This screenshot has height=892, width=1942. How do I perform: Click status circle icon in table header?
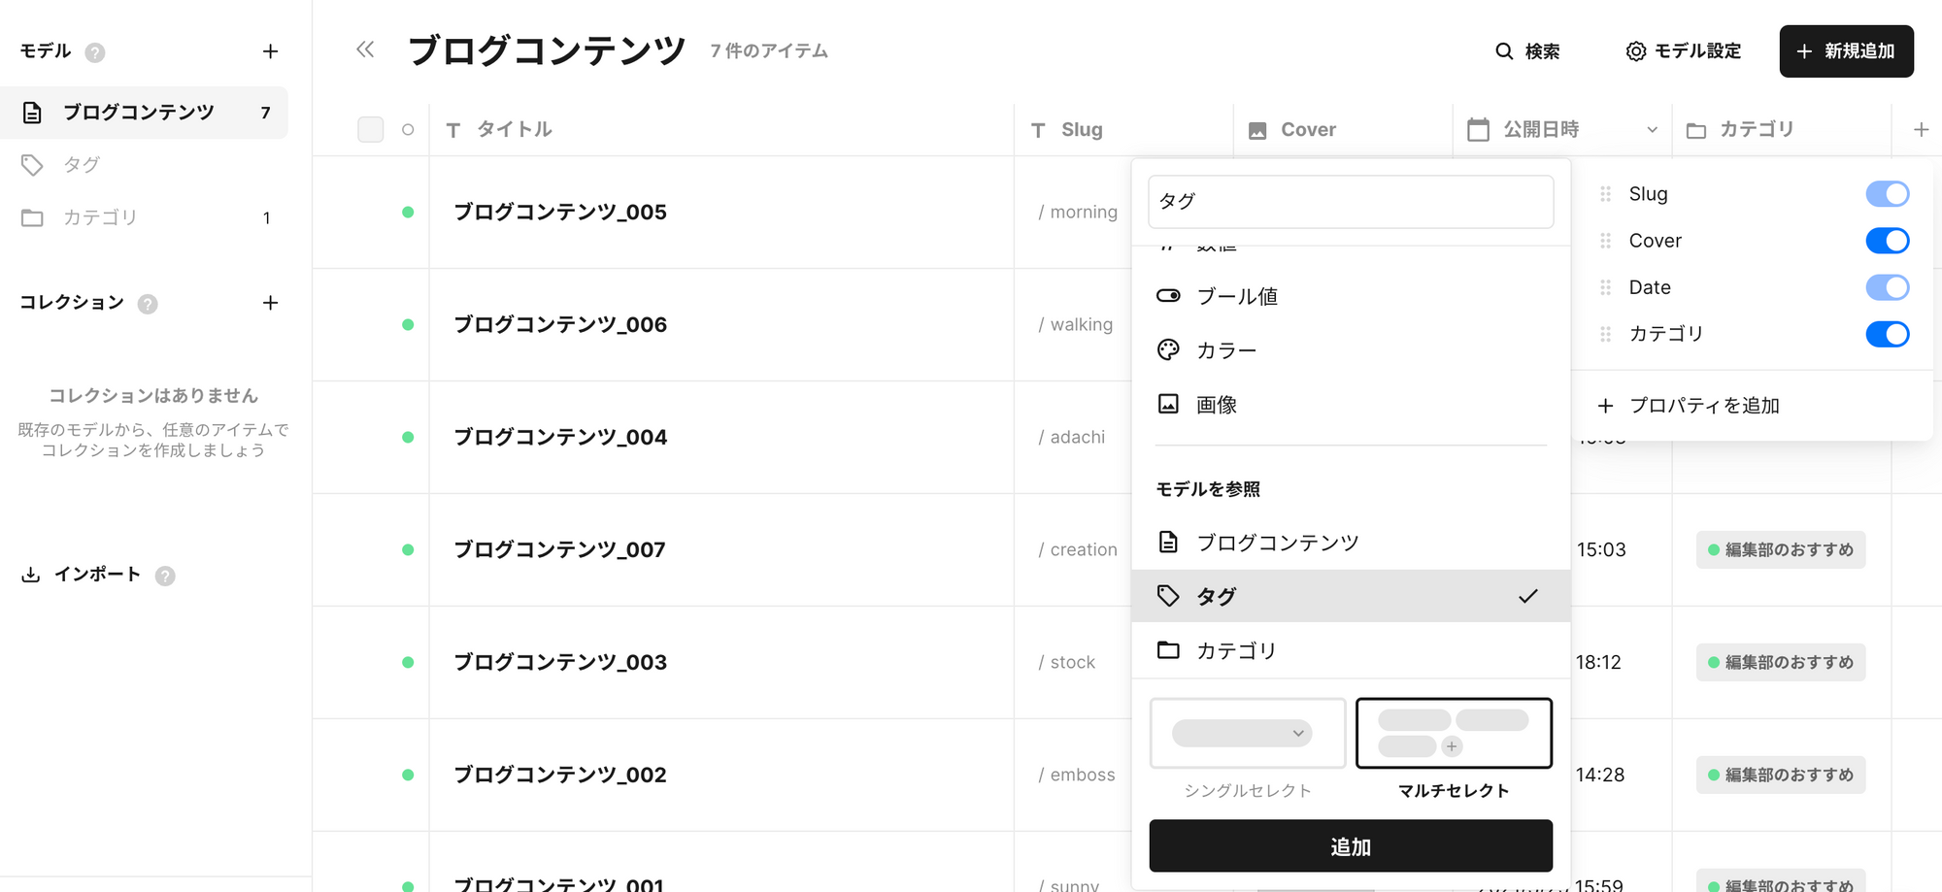click(x=408, y=129)
